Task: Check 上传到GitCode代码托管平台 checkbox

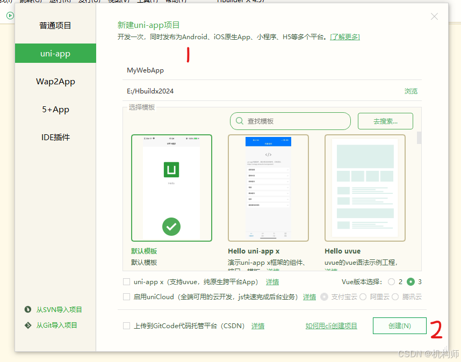Action: click(x=126, y=326)
